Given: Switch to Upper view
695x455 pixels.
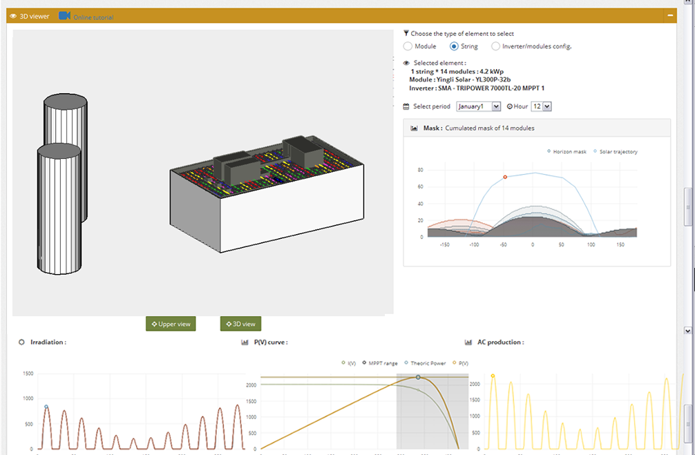Looking at the screenshot, I should [x=171, y=324].
